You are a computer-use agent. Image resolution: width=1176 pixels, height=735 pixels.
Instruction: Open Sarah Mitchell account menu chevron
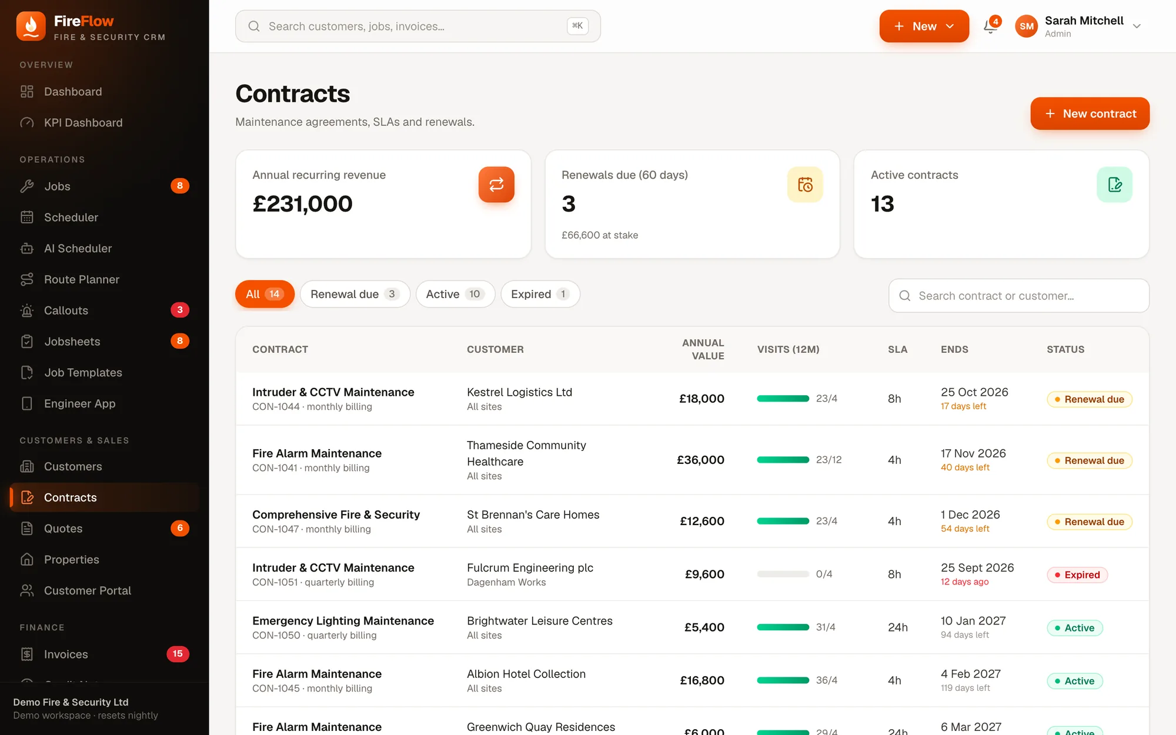pyautogui.click(x=1137, y=26)
